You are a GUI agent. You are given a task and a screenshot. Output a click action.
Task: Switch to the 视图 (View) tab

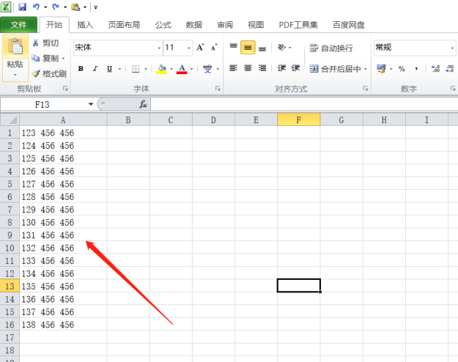tap(256, 25)
